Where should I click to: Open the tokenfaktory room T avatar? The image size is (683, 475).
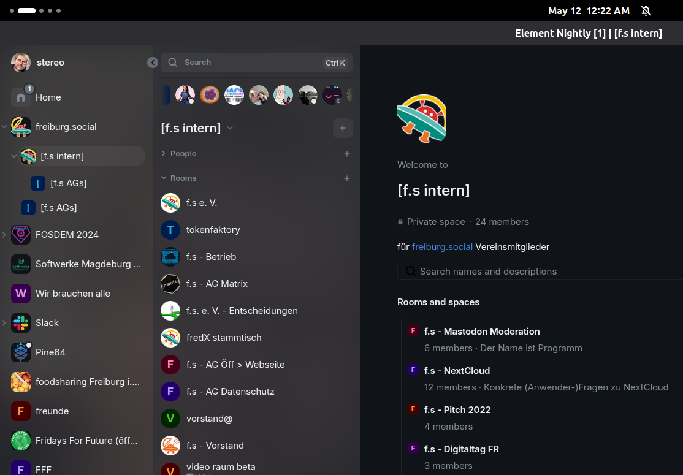tap(170, 230)
